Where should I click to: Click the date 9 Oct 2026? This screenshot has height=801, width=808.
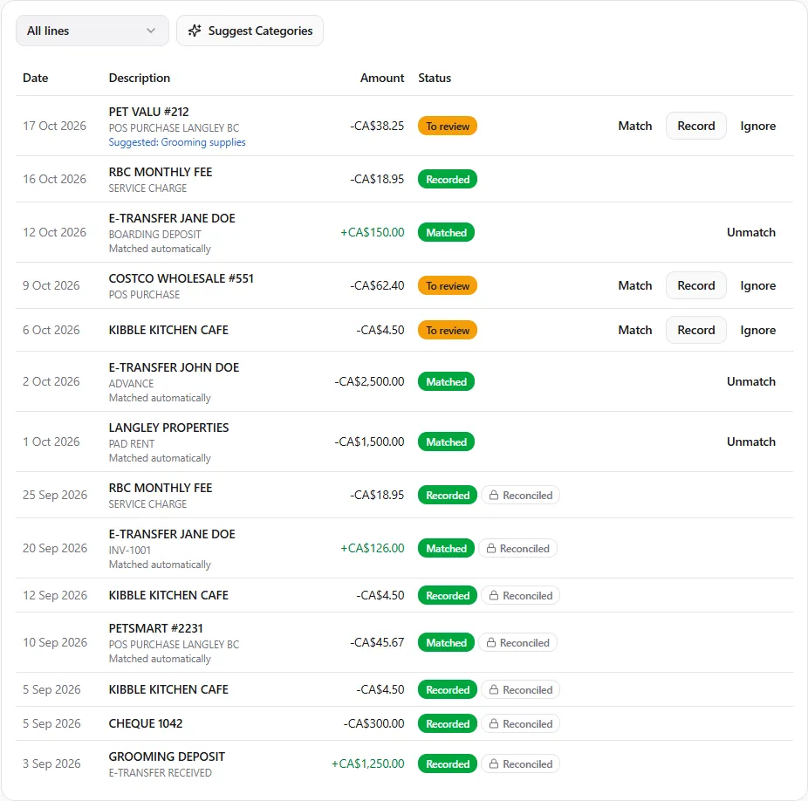click(51, 285)
